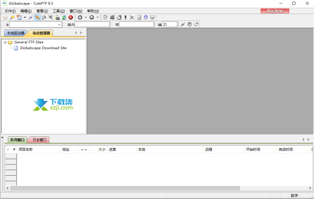Click the 进度 column header
Image resolution: width=314 pixels, height=199 pixels.
click(x=122, y=150)
